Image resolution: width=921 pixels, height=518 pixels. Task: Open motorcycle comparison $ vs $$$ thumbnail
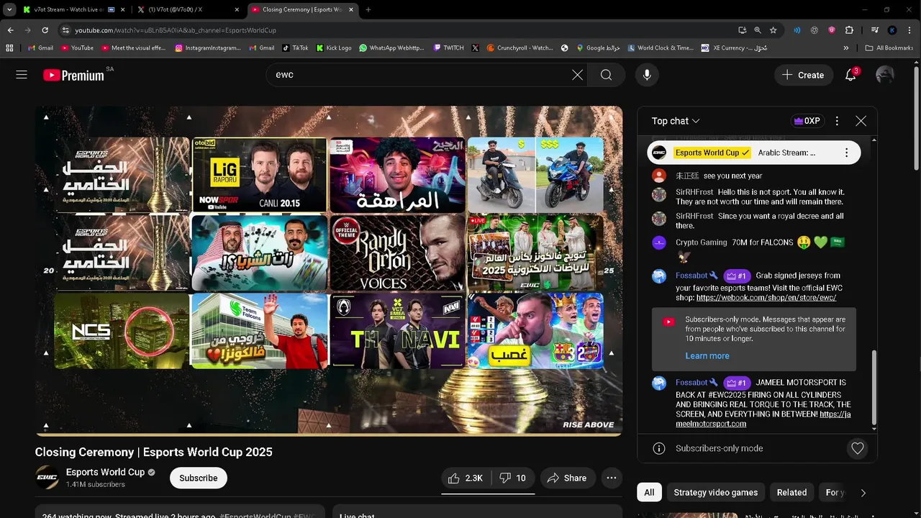[x=535, y=175]
